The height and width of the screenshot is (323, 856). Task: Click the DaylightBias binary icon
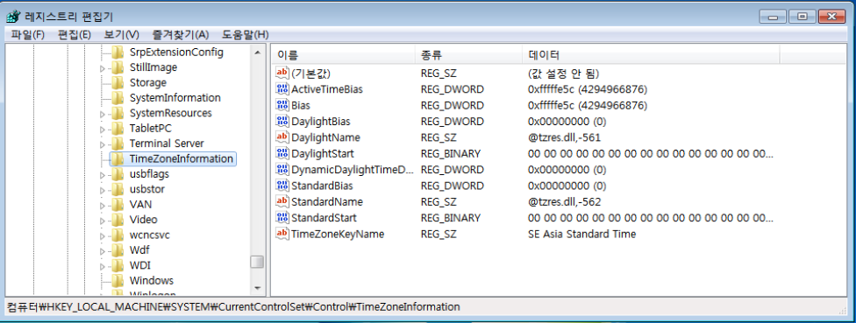282,121
